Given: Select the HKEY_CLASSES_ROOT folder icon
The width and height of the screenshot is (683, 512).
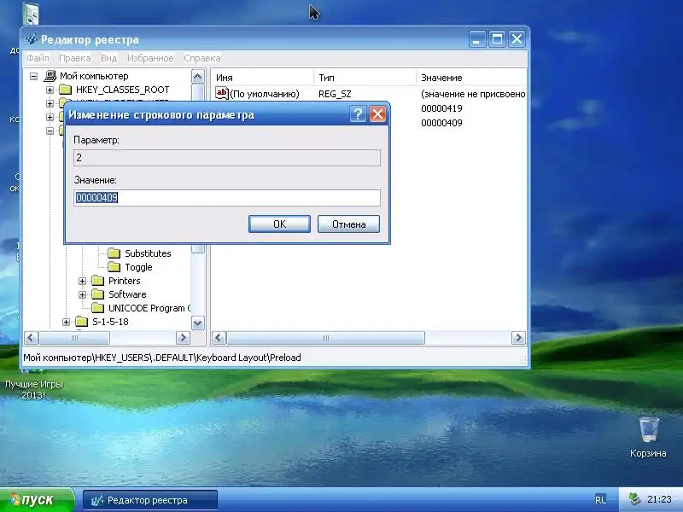Looking at the screenshot, I should (x=66, y=90).
